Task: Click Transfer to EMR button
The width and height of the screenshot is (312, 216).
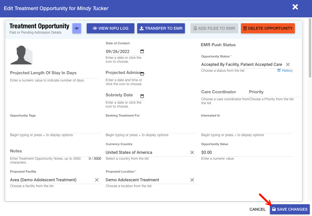Action: click(x=161, y=28)
